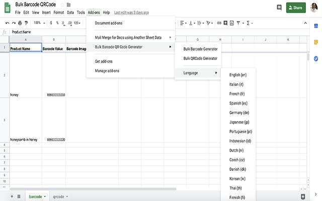Click the green Share button

(x=296, y=8)
